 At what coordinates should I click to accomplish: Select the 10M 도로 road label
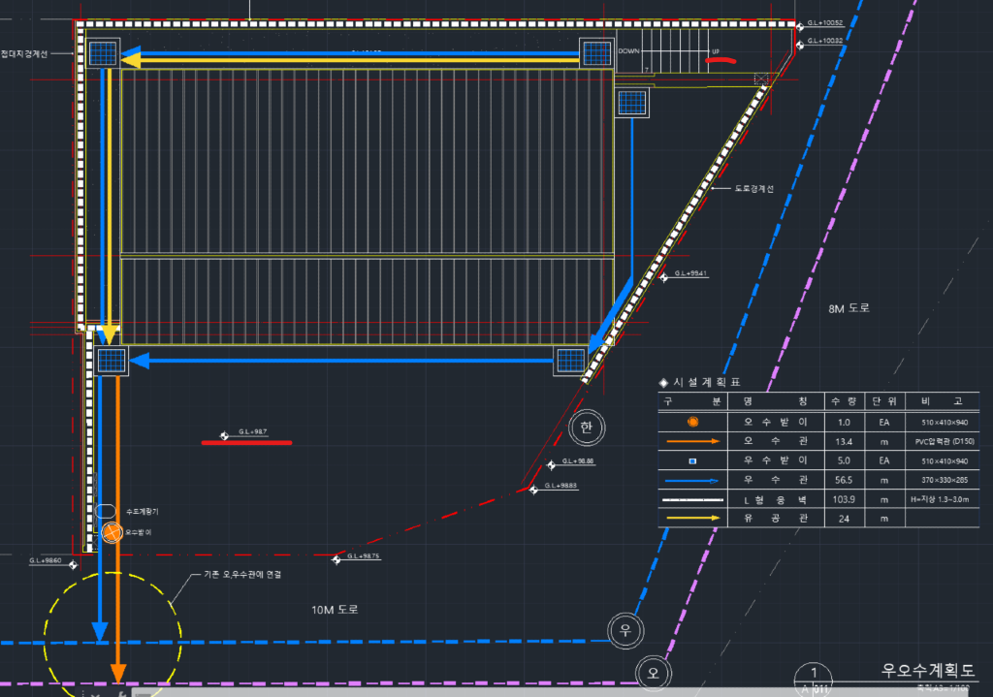point(335,610)
